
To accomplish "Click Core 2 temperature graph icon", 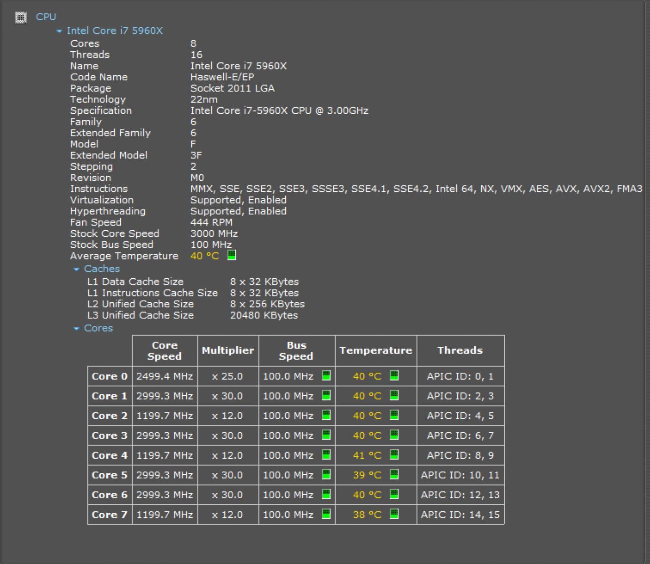I will (394, 415).
